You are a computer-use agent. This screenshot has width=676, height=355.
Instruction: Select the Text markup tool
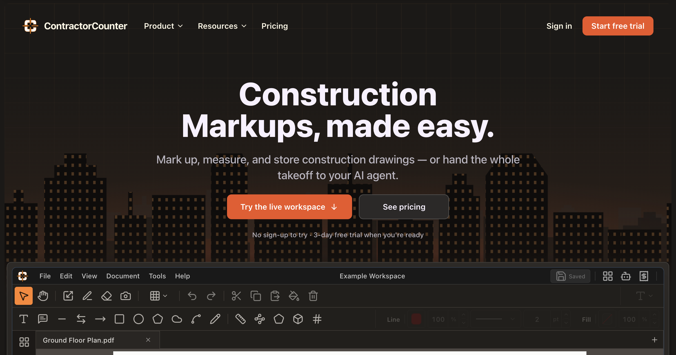coord(24,319)
